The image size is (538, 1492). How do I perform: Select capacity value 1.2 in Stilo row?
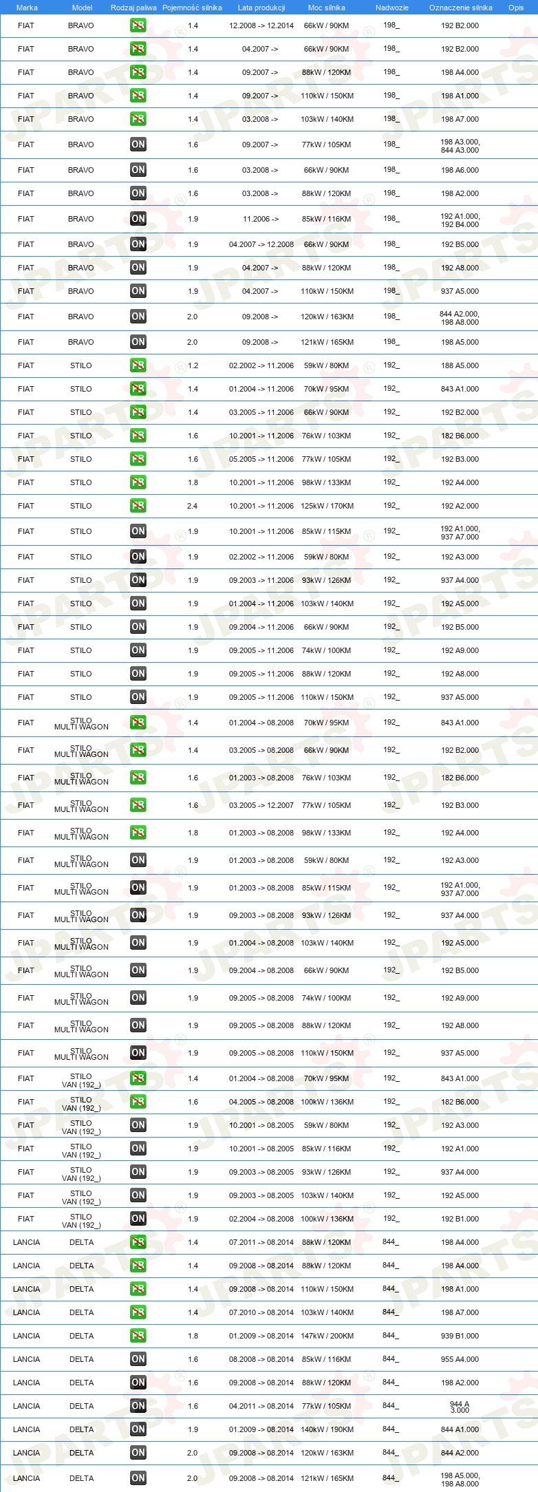point(193,365)
